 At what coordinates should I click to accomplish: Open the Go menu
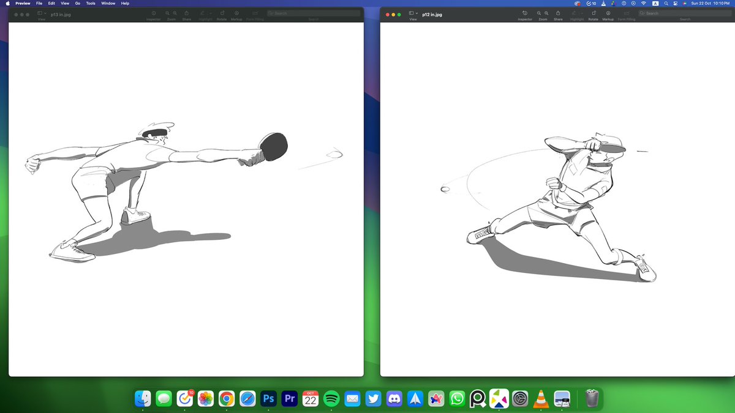(x=78, y=3)
